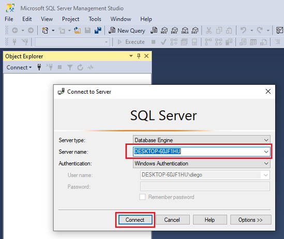Click the Navigate Forward icon
This screenshot has height=239, width=284.
(31, 31)
